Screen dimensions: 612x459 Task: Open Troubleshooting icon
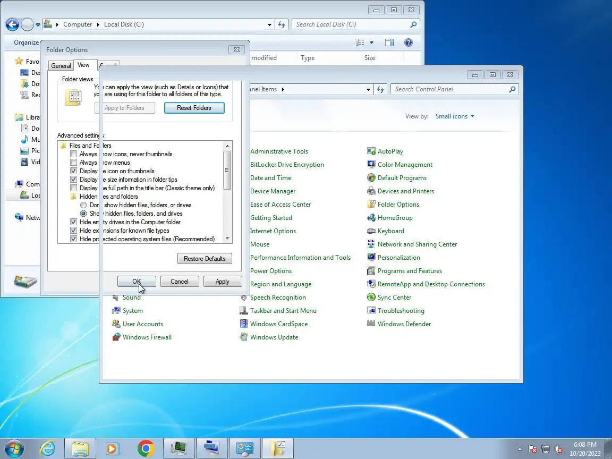pos(371,311)
